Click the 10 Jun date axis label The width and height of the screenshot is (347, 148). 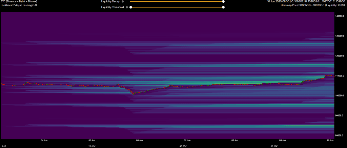pyautogui.click(x=330, y=140)
